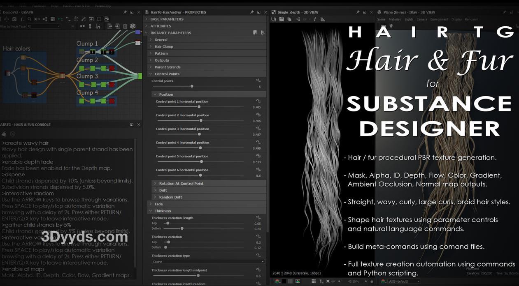Viewport: 519px width, 286px height.
Task: Pin the HairTG Properties panel
Action: point(252,12)
